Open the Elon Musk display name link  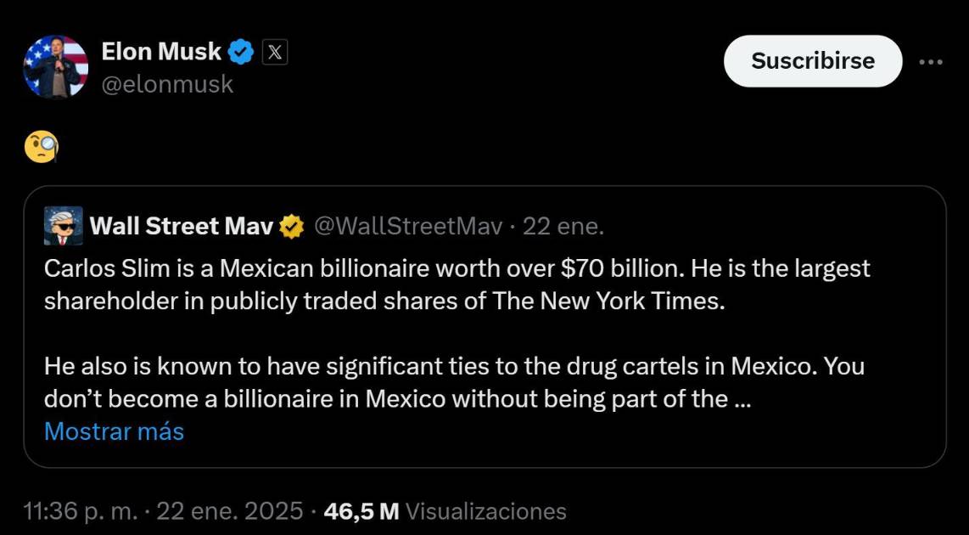[161, 52]
